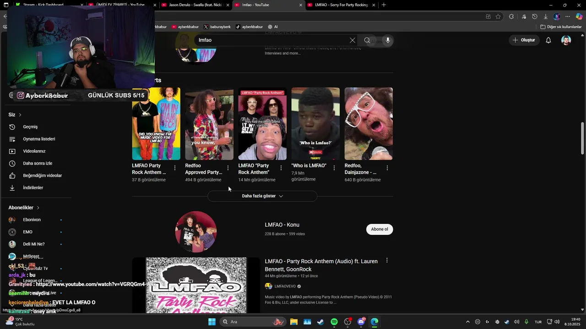Open options for Redfoo, Dainjazone short

pyautogui.click(x=387, y=168)
